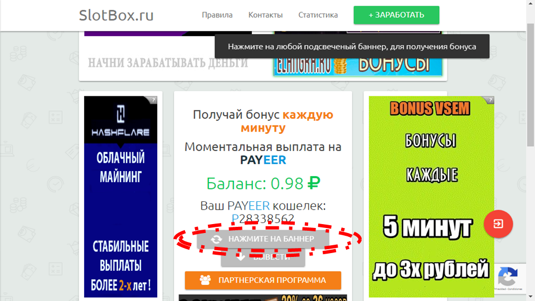The height and width of the screenshot is (301, 535).
Task: Open the SlotBox.ru home logo
Action: (x=116, y=15)
